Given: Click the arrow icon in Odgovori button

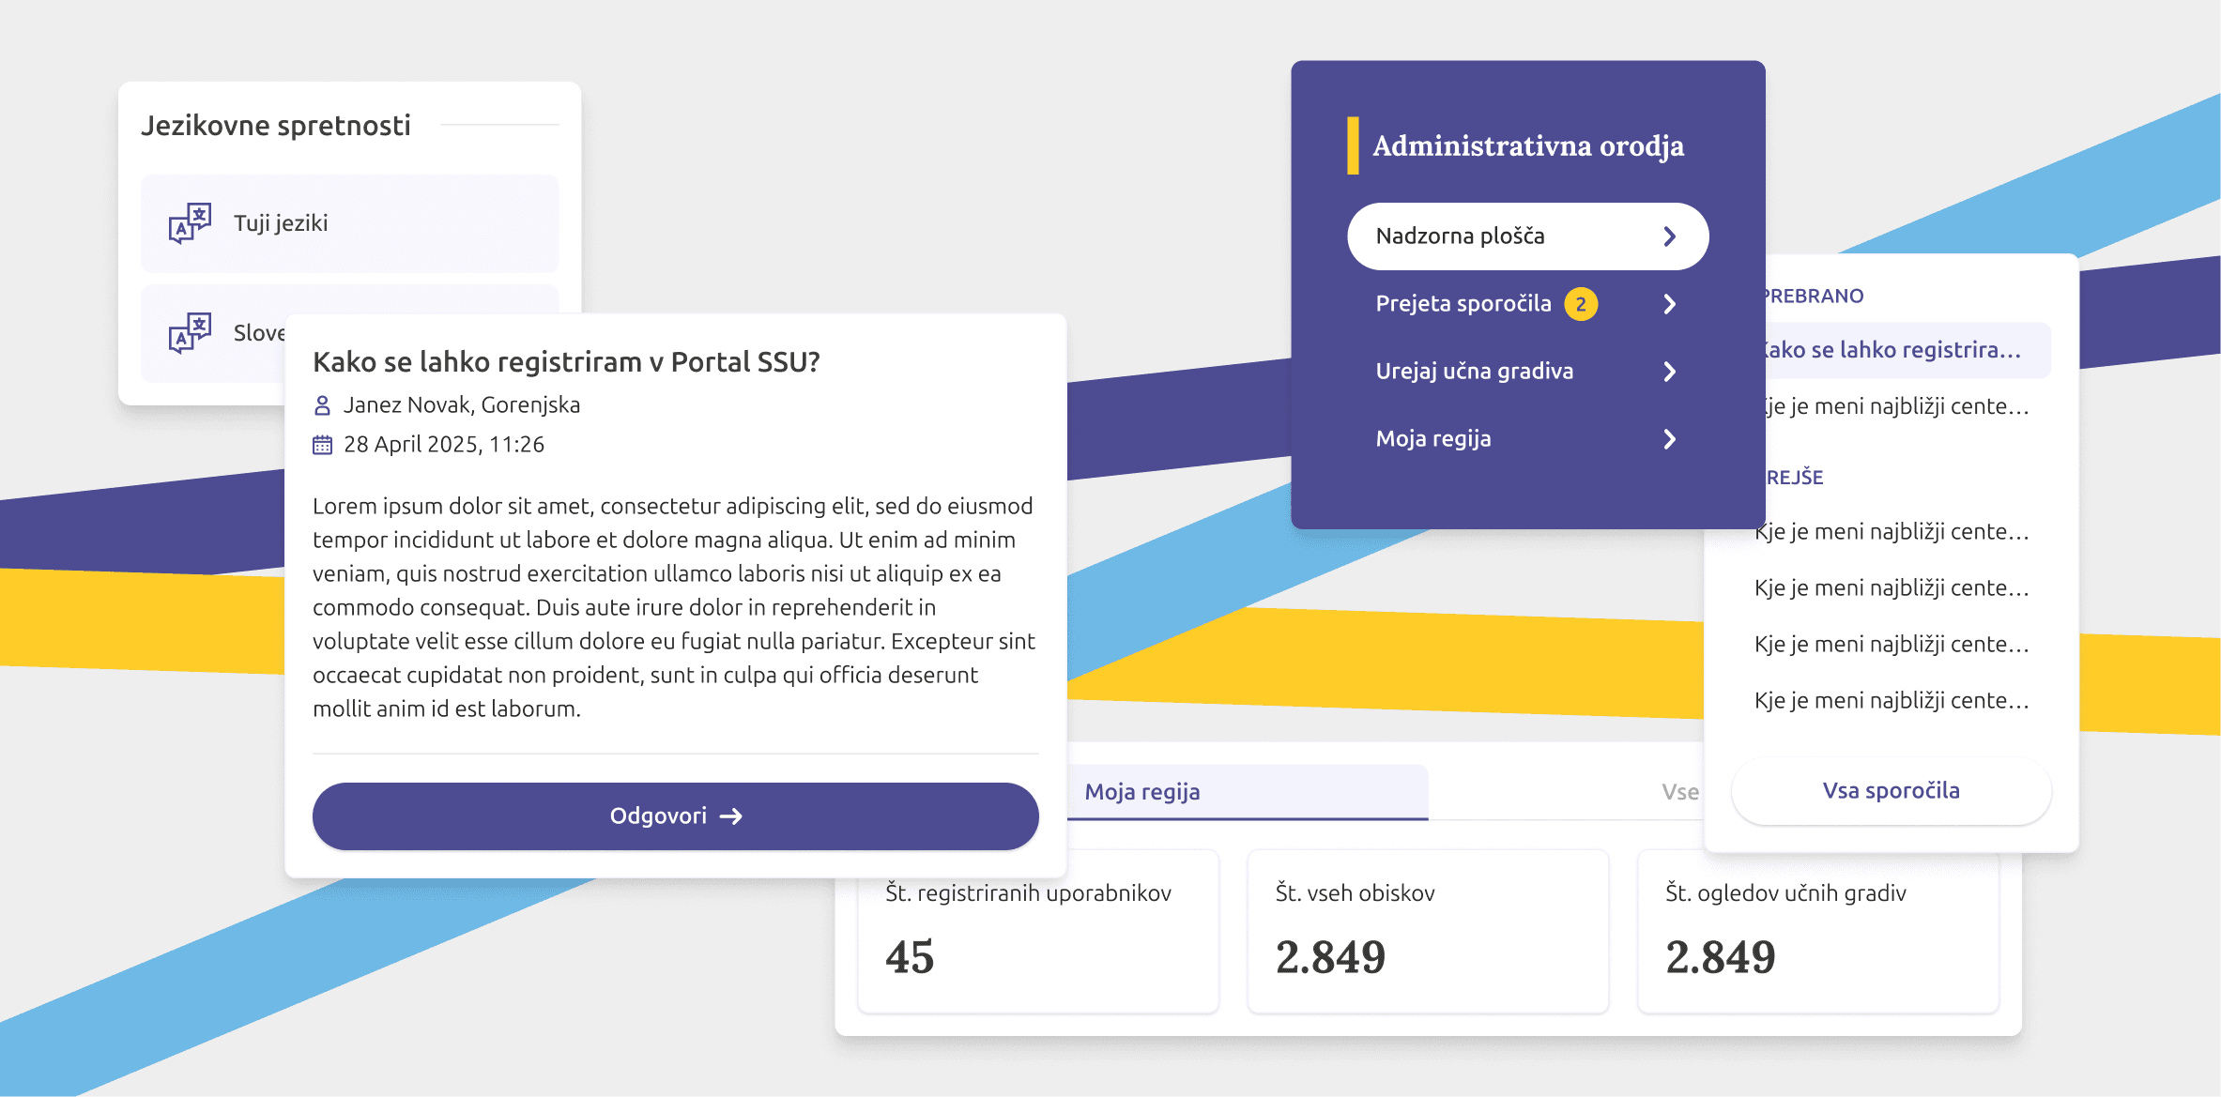Looking at the screenshot, I should (731, 816).
